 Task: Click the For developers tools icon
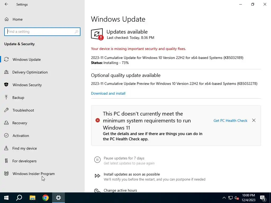click(x=6, y=161)
